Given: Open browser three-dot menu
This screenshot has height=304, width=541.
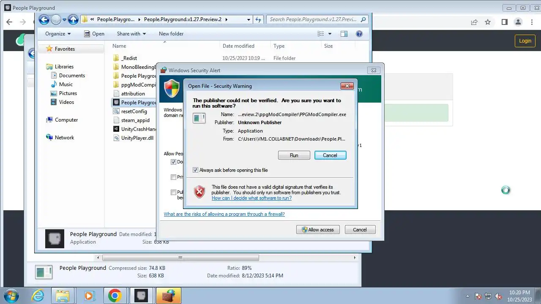Looking at the screenshot, I should click(532, 22).
